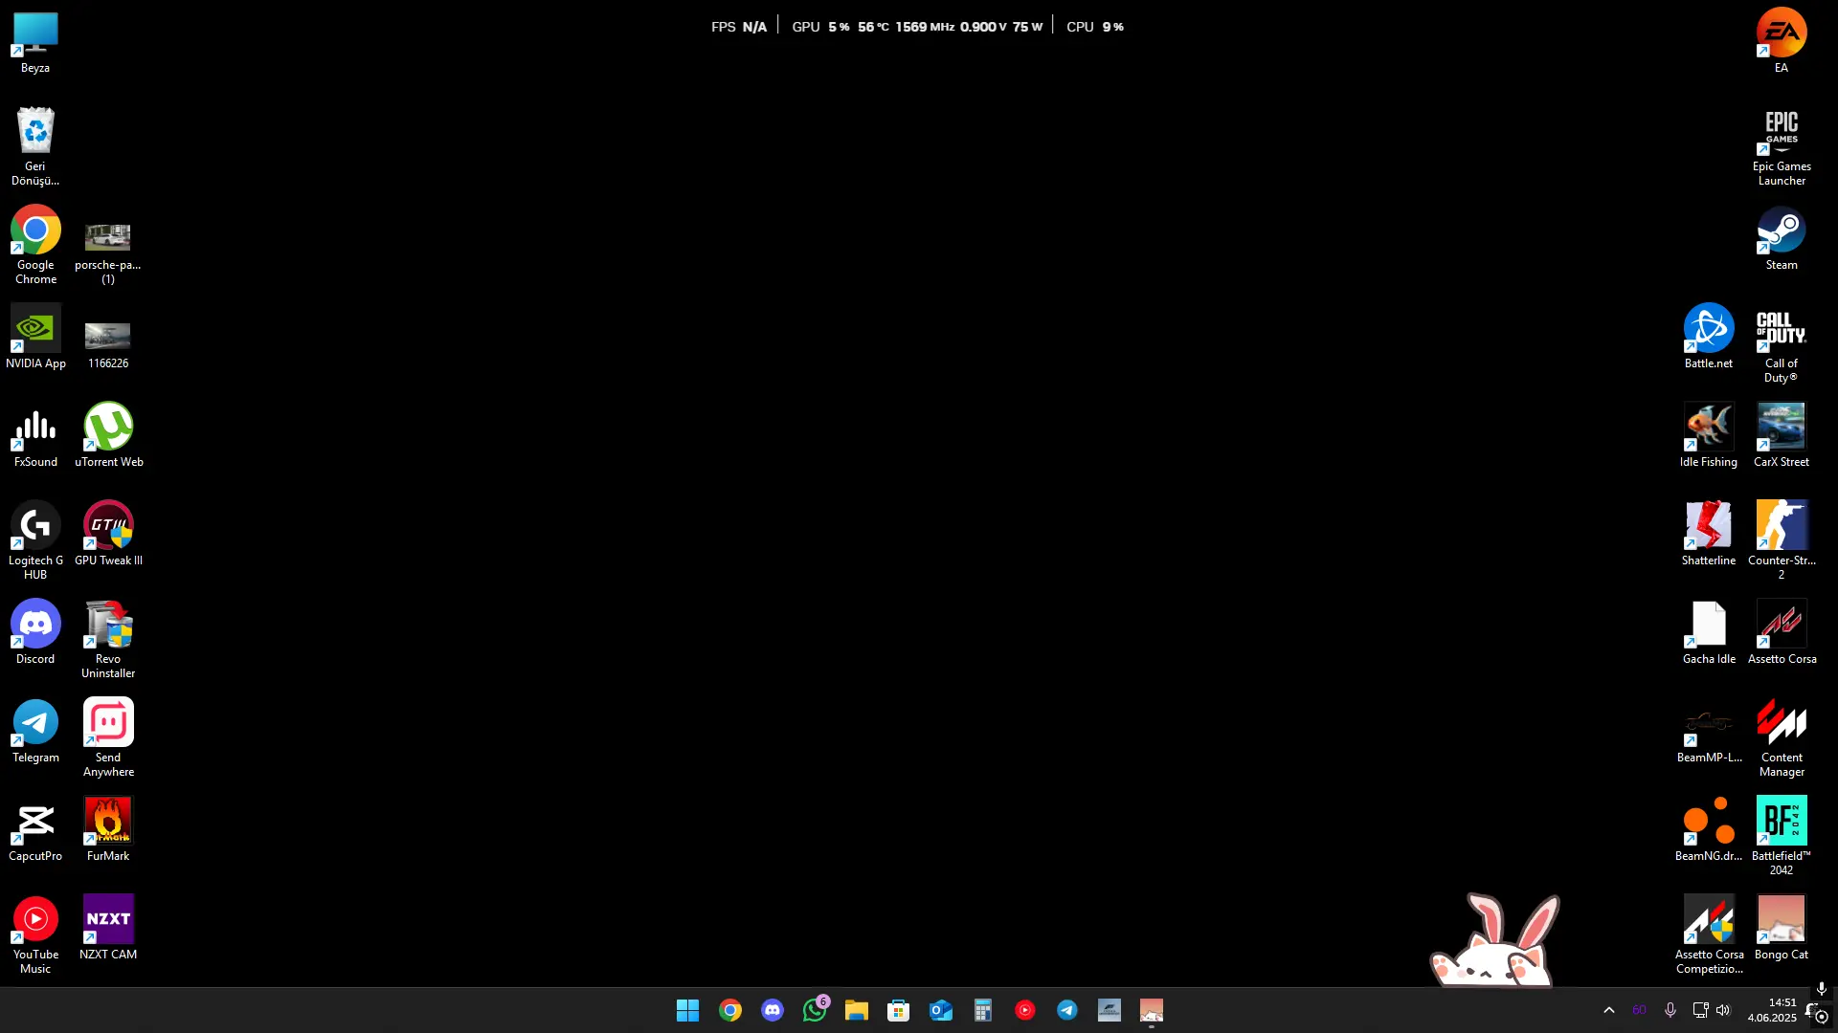Screen dimensions: 1838x1033
Task: Open Outlook from the taskbar
Action: [940, 1010]
